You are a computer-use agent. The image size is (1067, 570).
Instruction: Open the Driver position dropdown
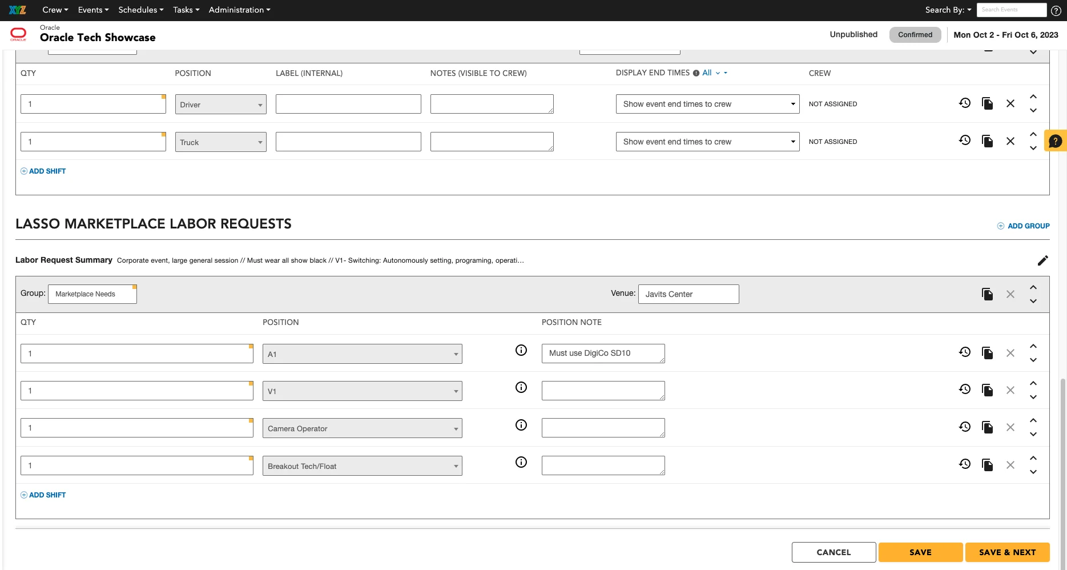pos(220,105)
